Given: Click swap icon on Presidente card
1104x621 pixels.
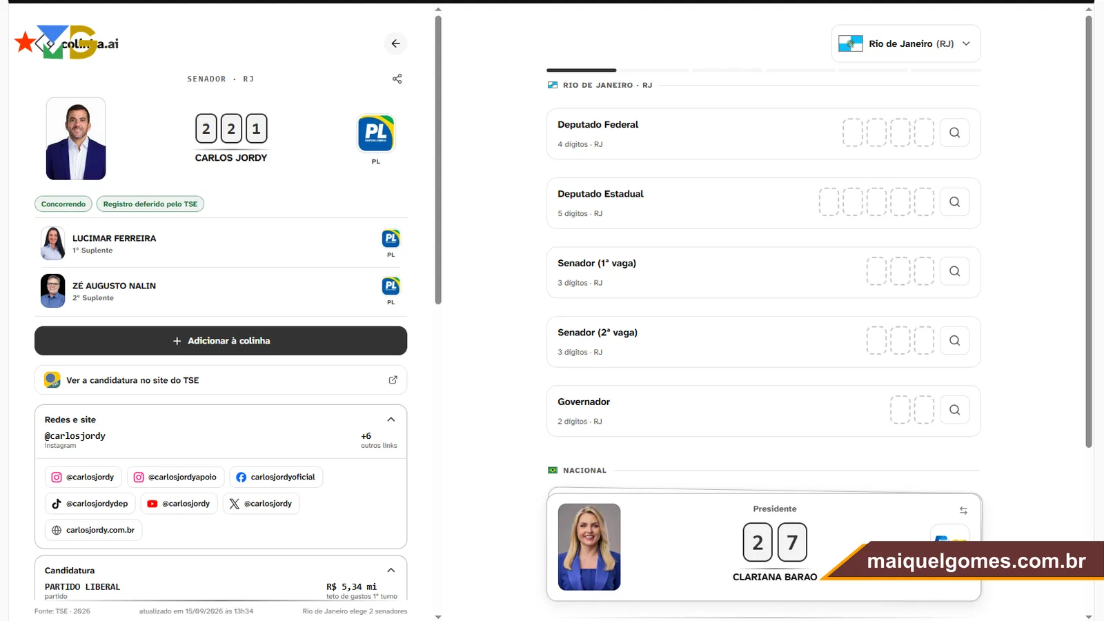Looking at the screenshot, I should pos(963,511).
